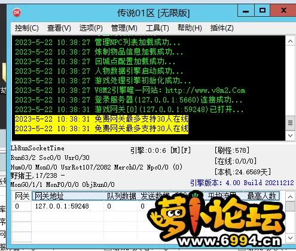296x251 pixels.
Task: Click log line 人物数据引擎启动成功
Action: [x=99, y=71]
